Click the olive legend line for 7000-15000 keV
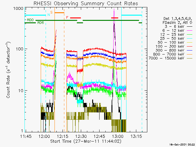 tap(190, 58)
